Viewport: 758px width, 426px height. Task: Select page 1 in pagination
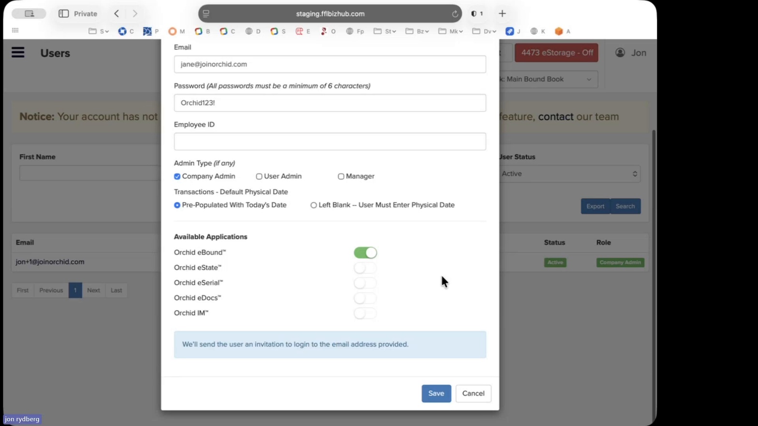75,290
